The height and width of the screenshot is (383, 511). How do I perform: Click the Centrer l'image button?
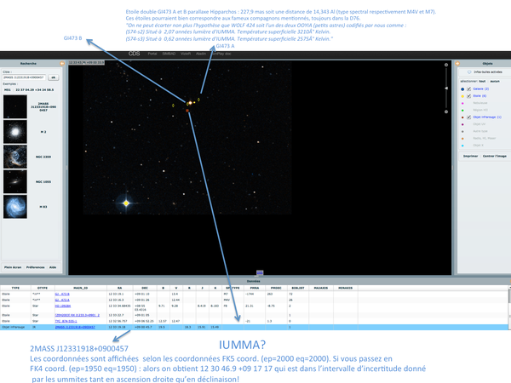(x=494, y=157)
